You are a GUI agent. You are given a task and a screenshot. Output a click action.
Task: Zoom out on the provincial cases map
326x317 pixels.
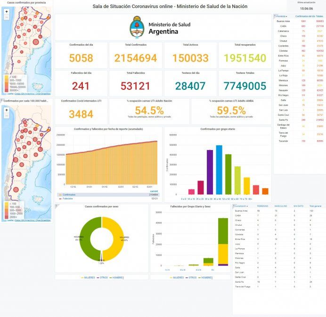click(x=7, y=17)
